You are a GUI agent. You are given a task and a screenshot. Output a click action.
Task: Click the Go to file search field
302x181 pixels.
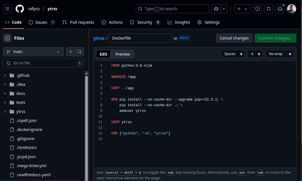point(44,63)
